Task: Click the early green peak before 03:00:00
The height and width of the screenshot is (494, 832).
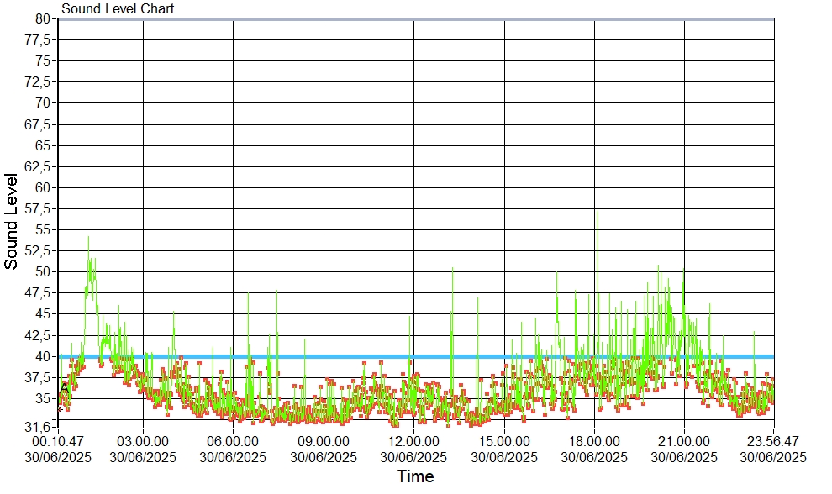Action: coord(88,239)
